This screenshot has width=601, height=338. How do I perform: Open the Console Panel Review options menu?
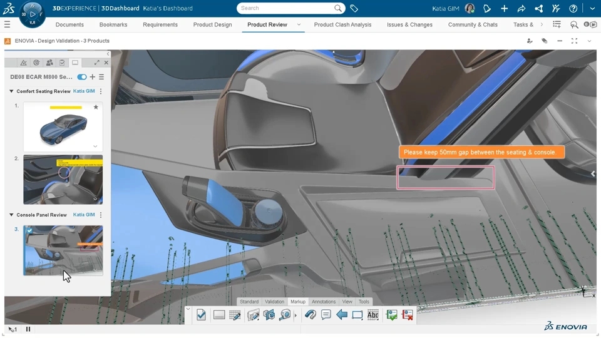tap(101, 215)
